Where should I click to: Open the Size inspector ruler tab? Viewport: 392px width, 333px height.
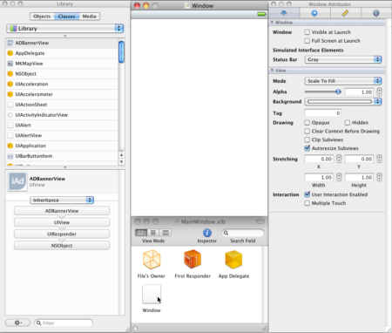(345, 13)
